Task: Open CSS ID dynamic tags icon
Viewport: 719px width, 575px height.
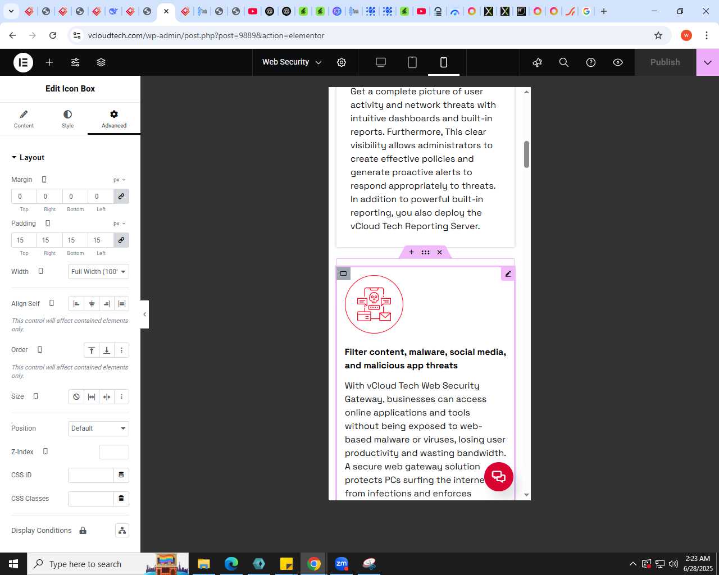Action: 121,475
